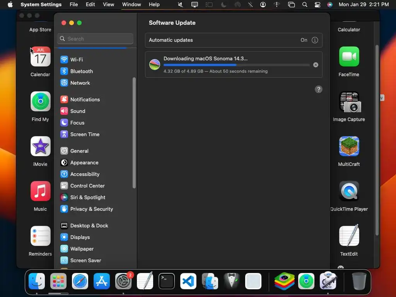Open the Edit menu
Viewport: 396px width, 297px height.
coord(90,5)
